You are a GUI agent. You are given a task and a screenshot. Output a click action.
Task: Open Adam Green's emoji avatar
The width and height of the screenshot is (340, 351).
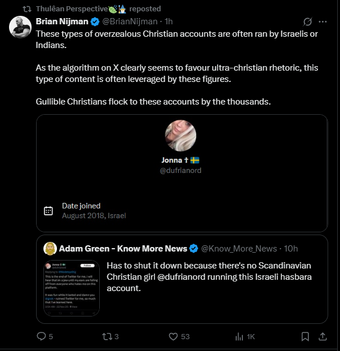click(x=50, y=249)
